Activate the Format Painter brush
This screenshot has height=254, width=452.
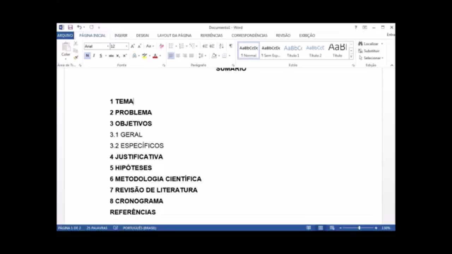76,57
